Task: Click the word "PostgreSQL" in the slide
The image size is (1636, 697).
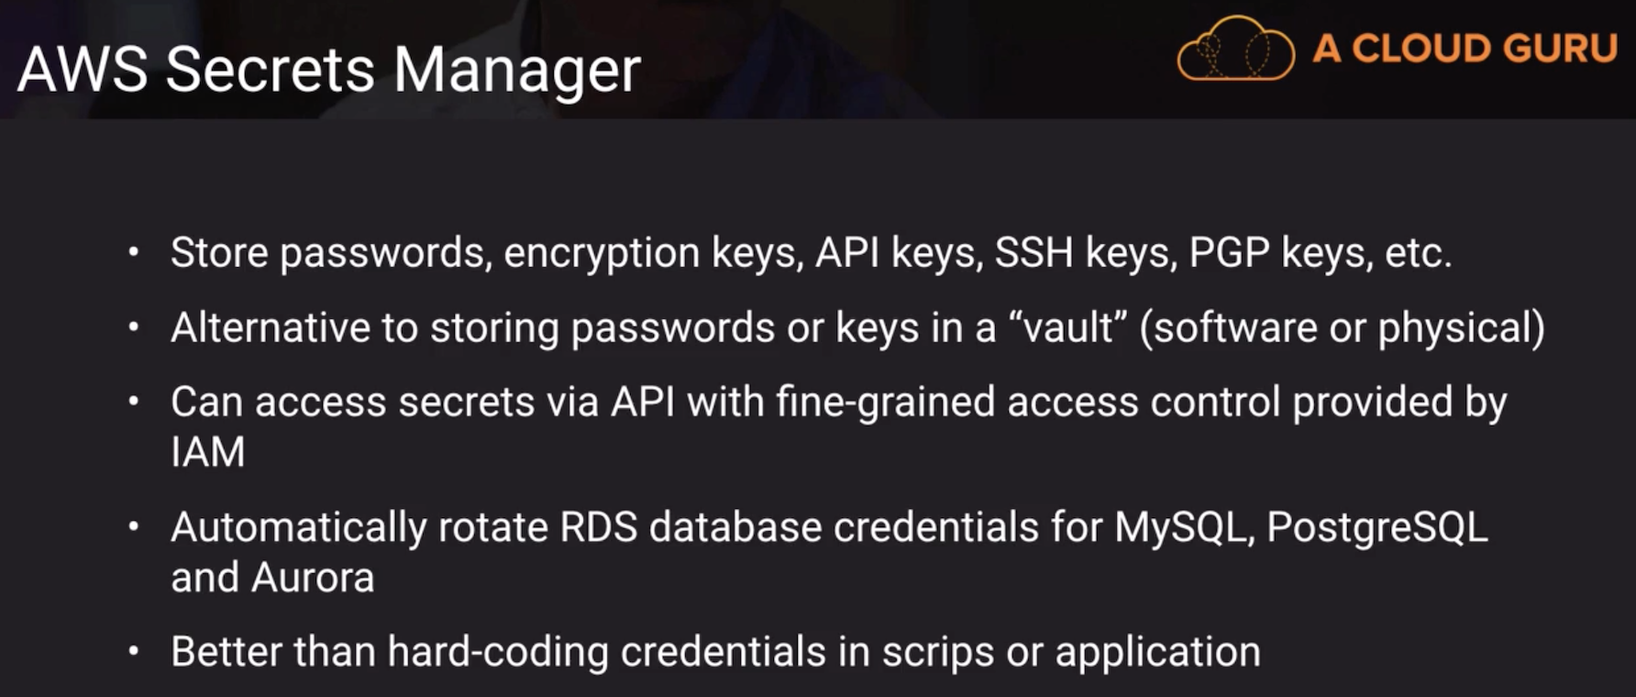Action: [1376, 527]
